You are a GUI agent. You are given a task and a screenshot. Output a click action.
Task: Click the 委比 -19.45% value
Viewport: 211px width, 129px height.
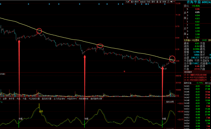[196, 6]
